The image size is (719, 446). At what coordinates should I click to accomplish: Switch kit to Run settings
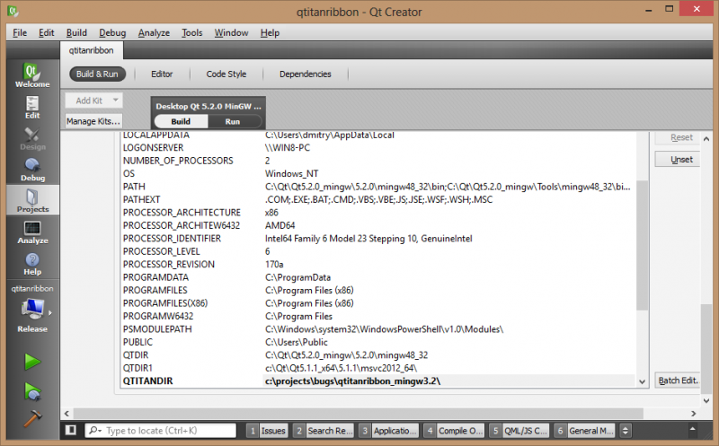click(x=233, y=121)
